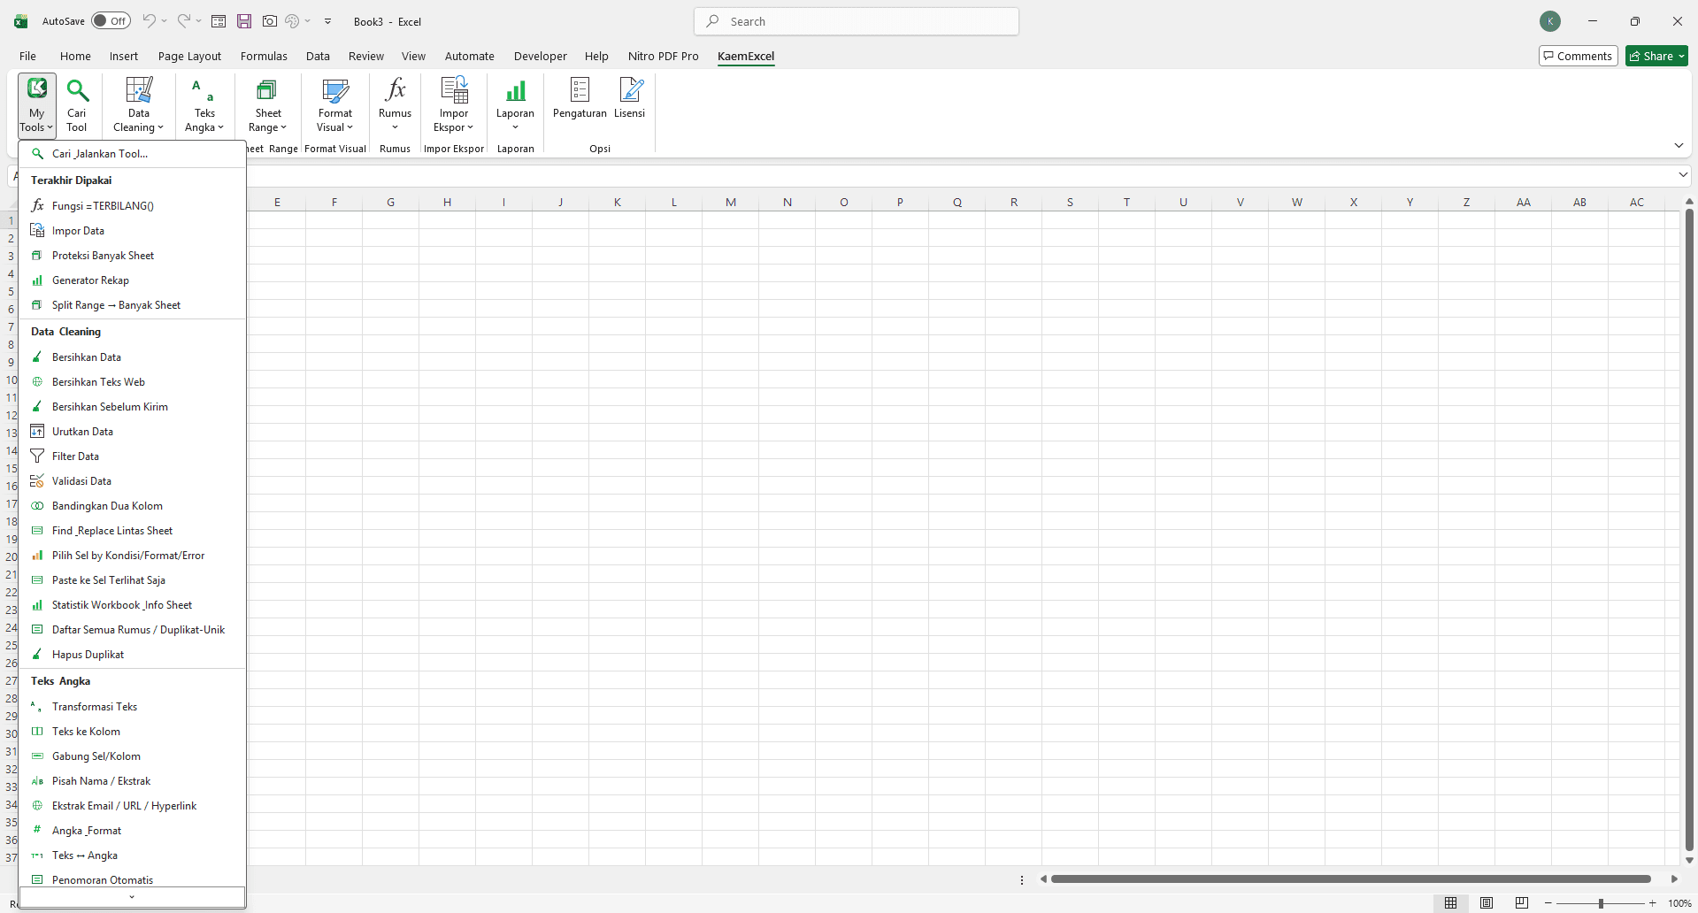Expand more menu items with bottom chevron
Viewport: 1698px width, 913px height.
coord(132,897)
